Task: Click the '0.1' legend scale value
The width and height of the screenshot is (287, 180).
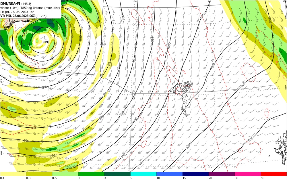Action: point(2,178)
